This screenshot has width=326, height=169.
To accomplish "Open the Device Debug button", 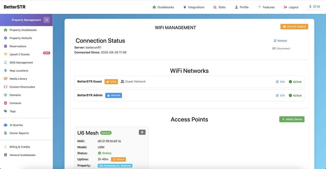I will point(294,27).
